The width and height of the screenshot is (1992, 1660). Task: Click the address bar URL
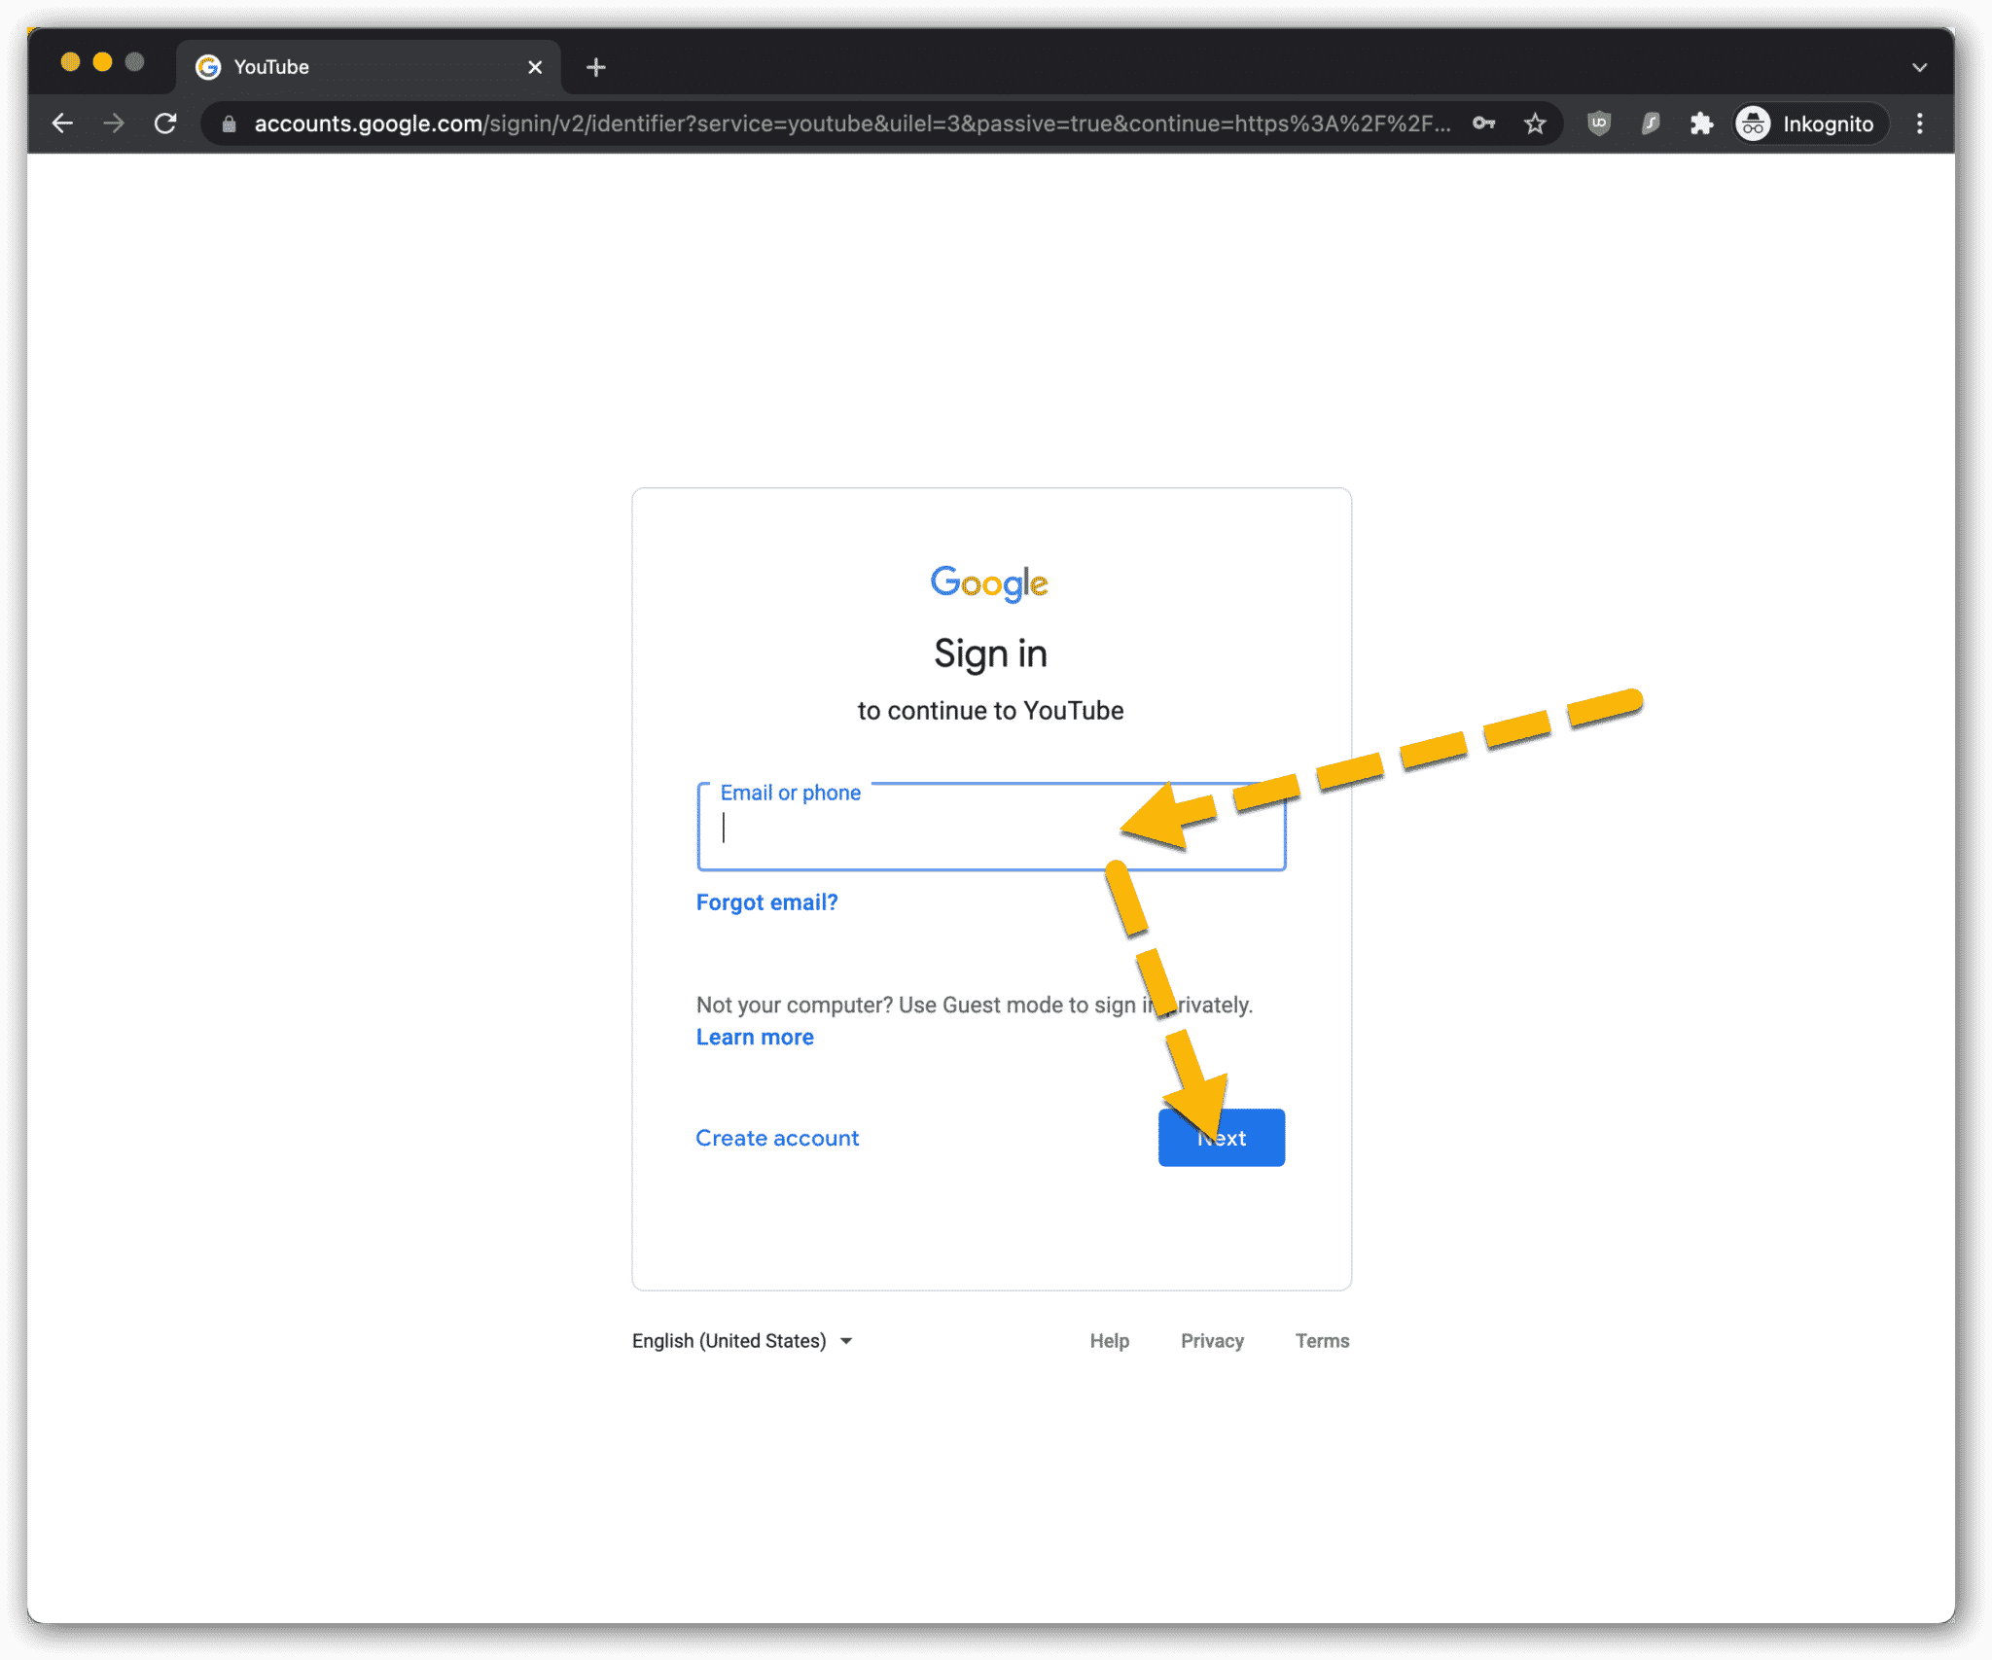pos(852,124)
